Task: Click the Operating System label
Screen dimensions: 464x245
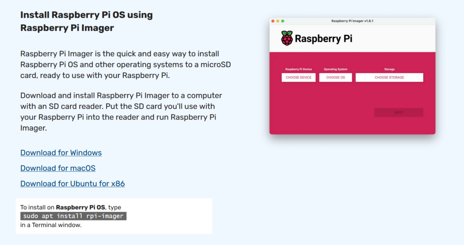Action: tap(335, 69)
